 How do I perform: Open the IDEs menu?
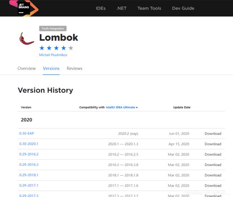pos(101,8)
